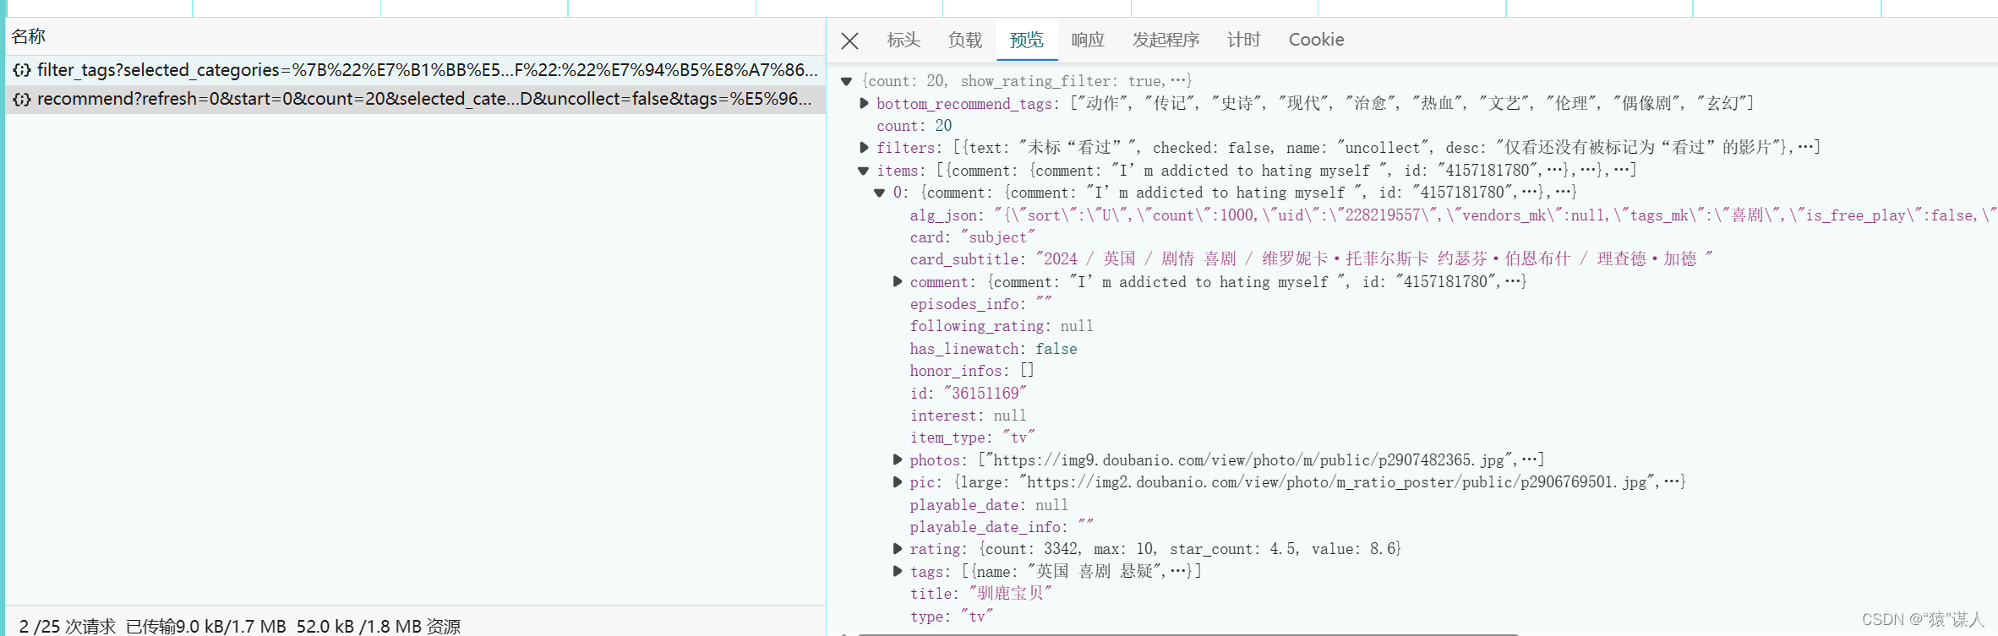The height and width of the screenshot is (636, 1998).
Task: Click the request count status text
Action: [x=68, y=626]
